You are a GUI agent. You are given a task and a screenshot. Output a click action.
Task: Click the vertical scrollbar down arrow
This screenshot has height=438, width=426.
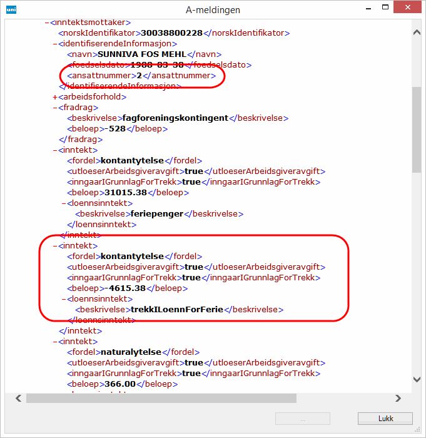(x=417, y=379)
